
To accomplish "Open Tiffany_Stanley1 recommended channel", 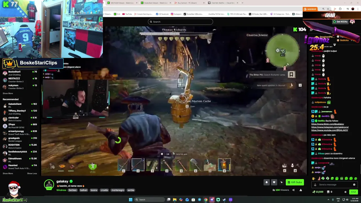I will [20, 112].
